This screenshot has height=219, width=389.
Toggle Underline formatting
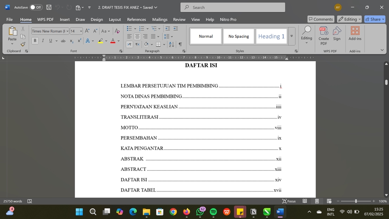coord(51,41)
